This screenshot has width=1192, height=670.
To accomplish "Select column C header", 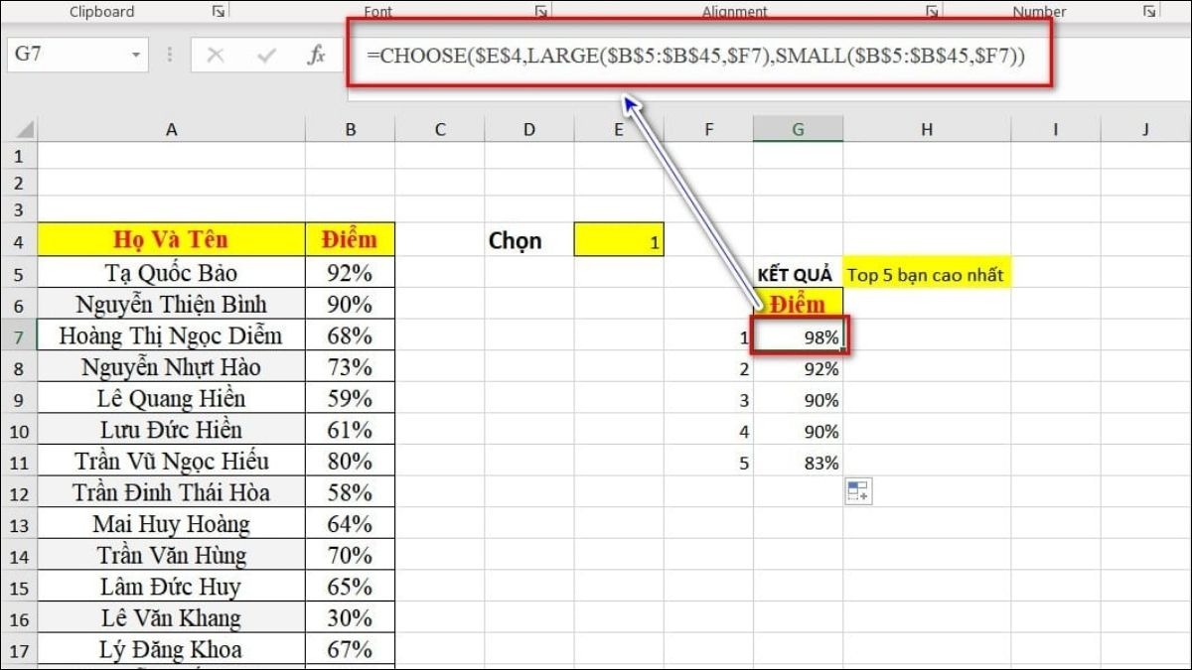I will point(440,129).
